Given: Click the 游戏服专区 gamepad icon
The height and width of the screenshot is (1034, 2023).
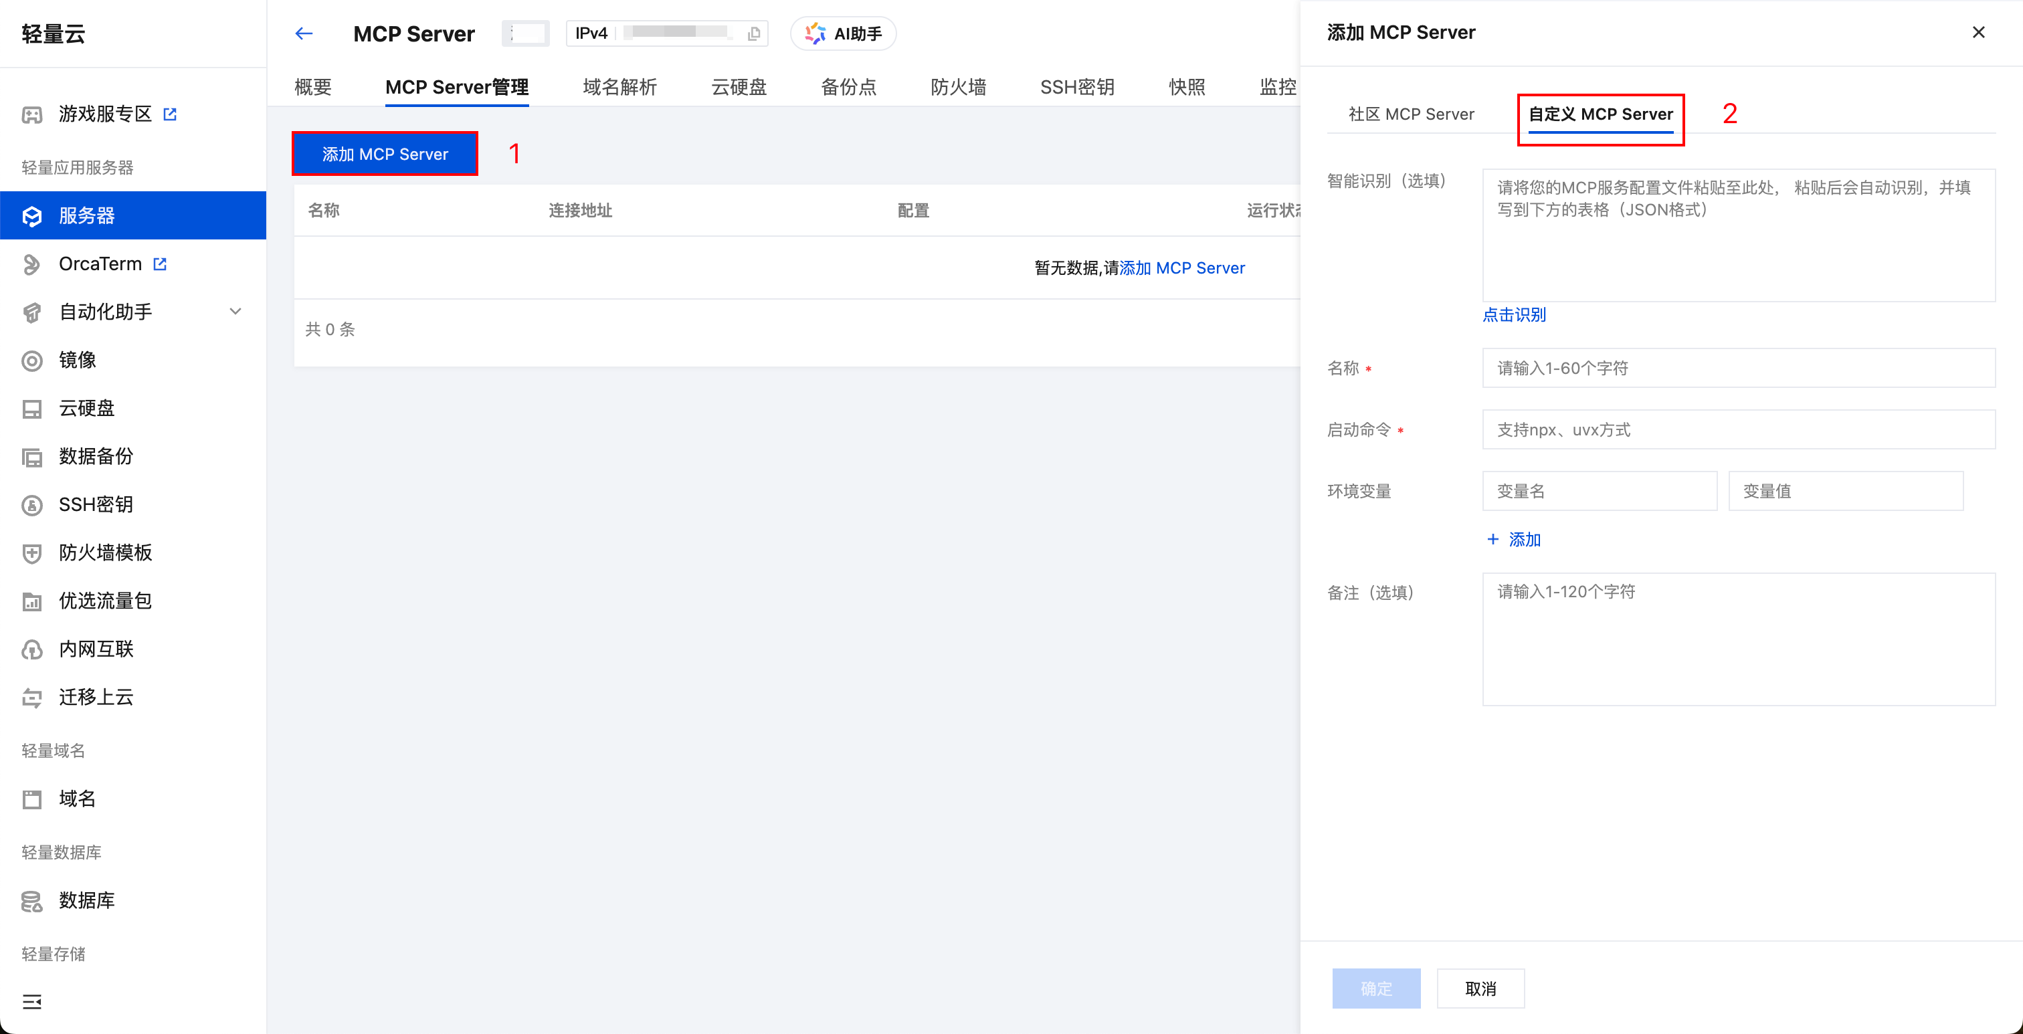Looking at the screenshot, I should (31, 114).
